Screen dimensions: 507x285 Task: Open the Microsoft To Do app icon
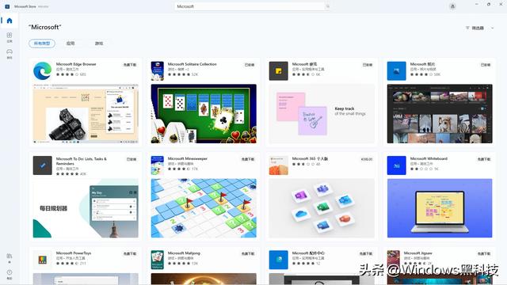pyautogui.click(x=42, y=165)
